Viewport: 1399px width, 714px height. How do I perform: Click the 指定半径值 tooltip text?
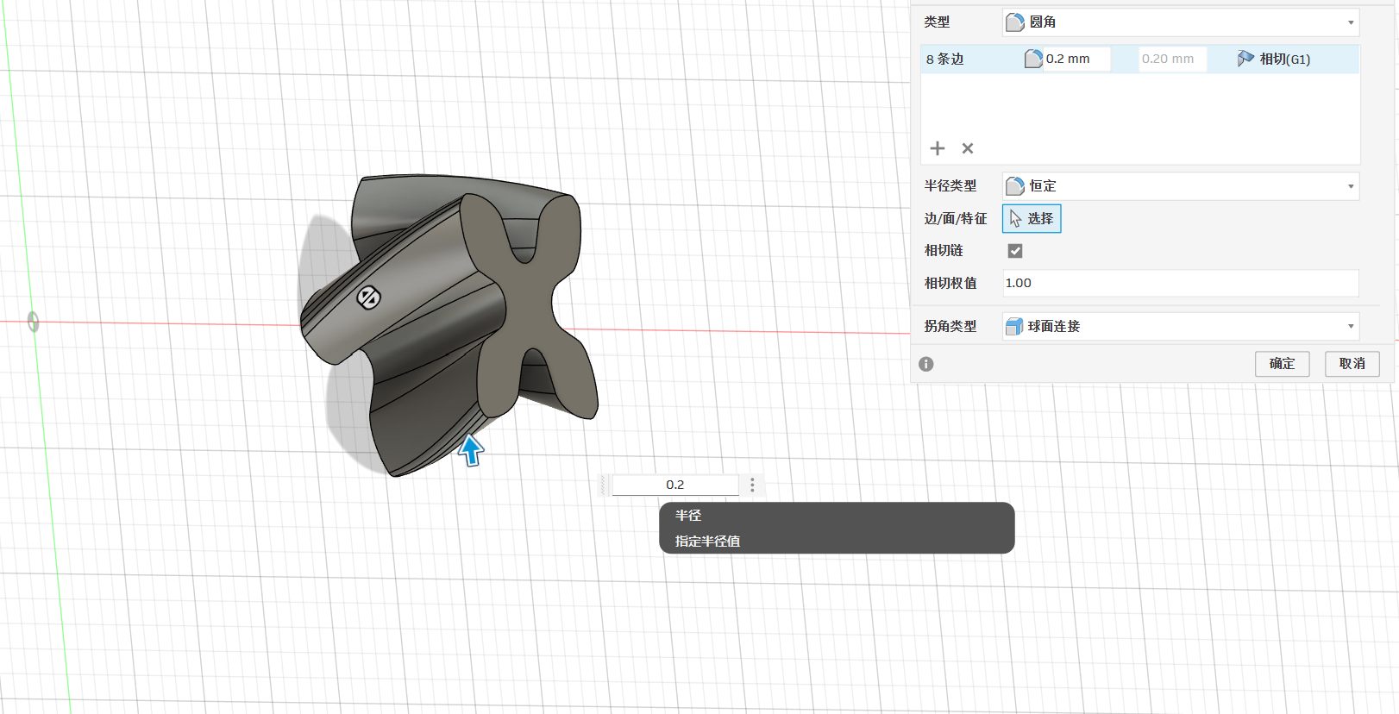[x=707, y=542]
